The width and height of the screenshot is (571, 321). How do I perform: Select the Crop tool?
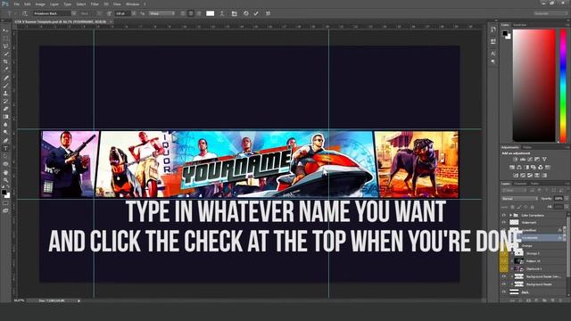click(x=5, y=62)
